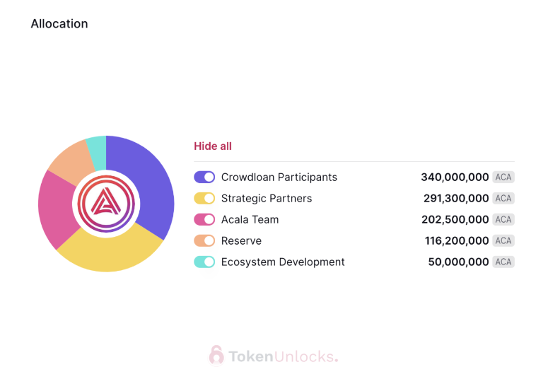Image resolution: width=560 pixels, height=379 pixels.
Task: Click ACA badge beside 116,200,000
Action: [x=503, y=240]
